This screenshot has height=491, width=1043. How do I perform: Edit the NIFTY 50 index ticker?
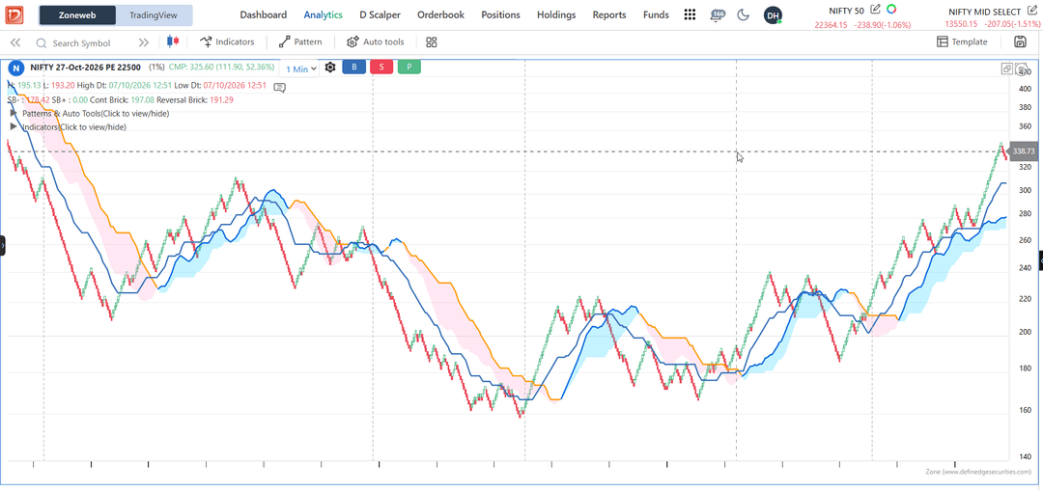click(875, 9)
